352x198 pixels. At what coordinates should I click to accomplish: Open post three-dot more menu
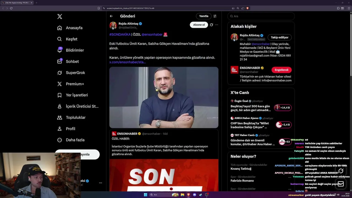217,25
